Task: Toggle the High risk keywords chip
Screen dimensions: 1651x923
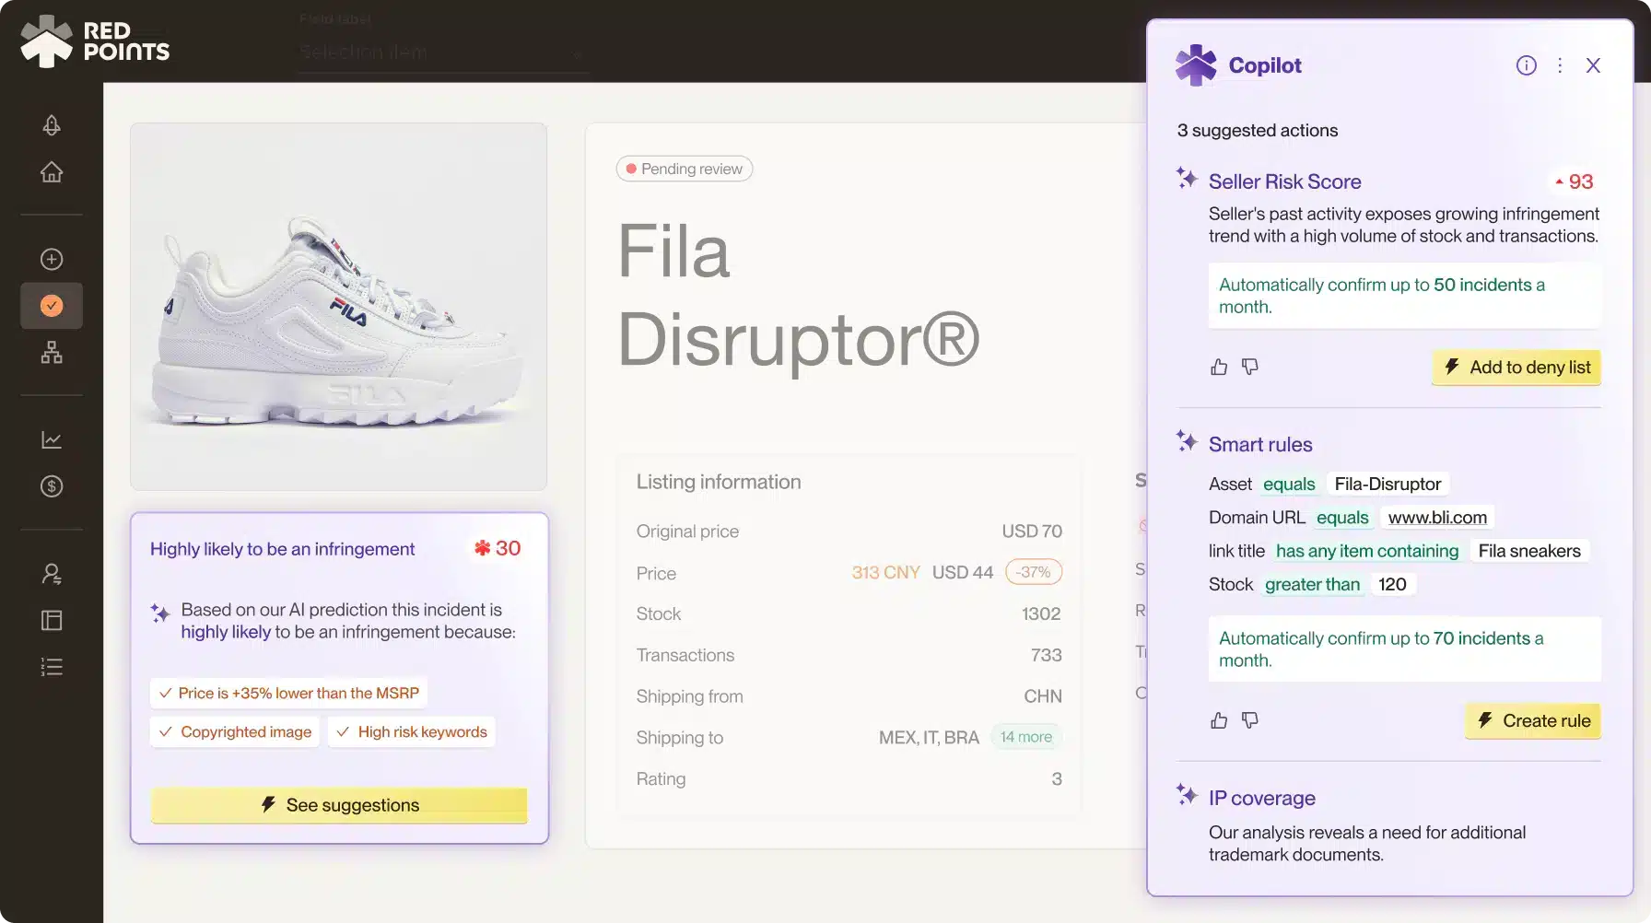Action: pos(411,731)
